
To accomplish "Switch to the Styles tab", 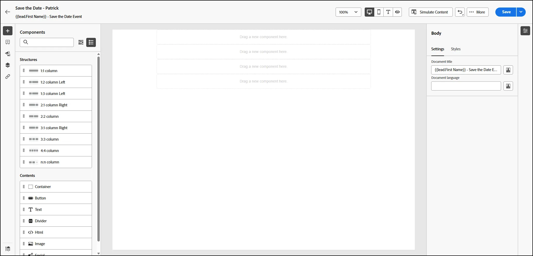I will (456, 49).
